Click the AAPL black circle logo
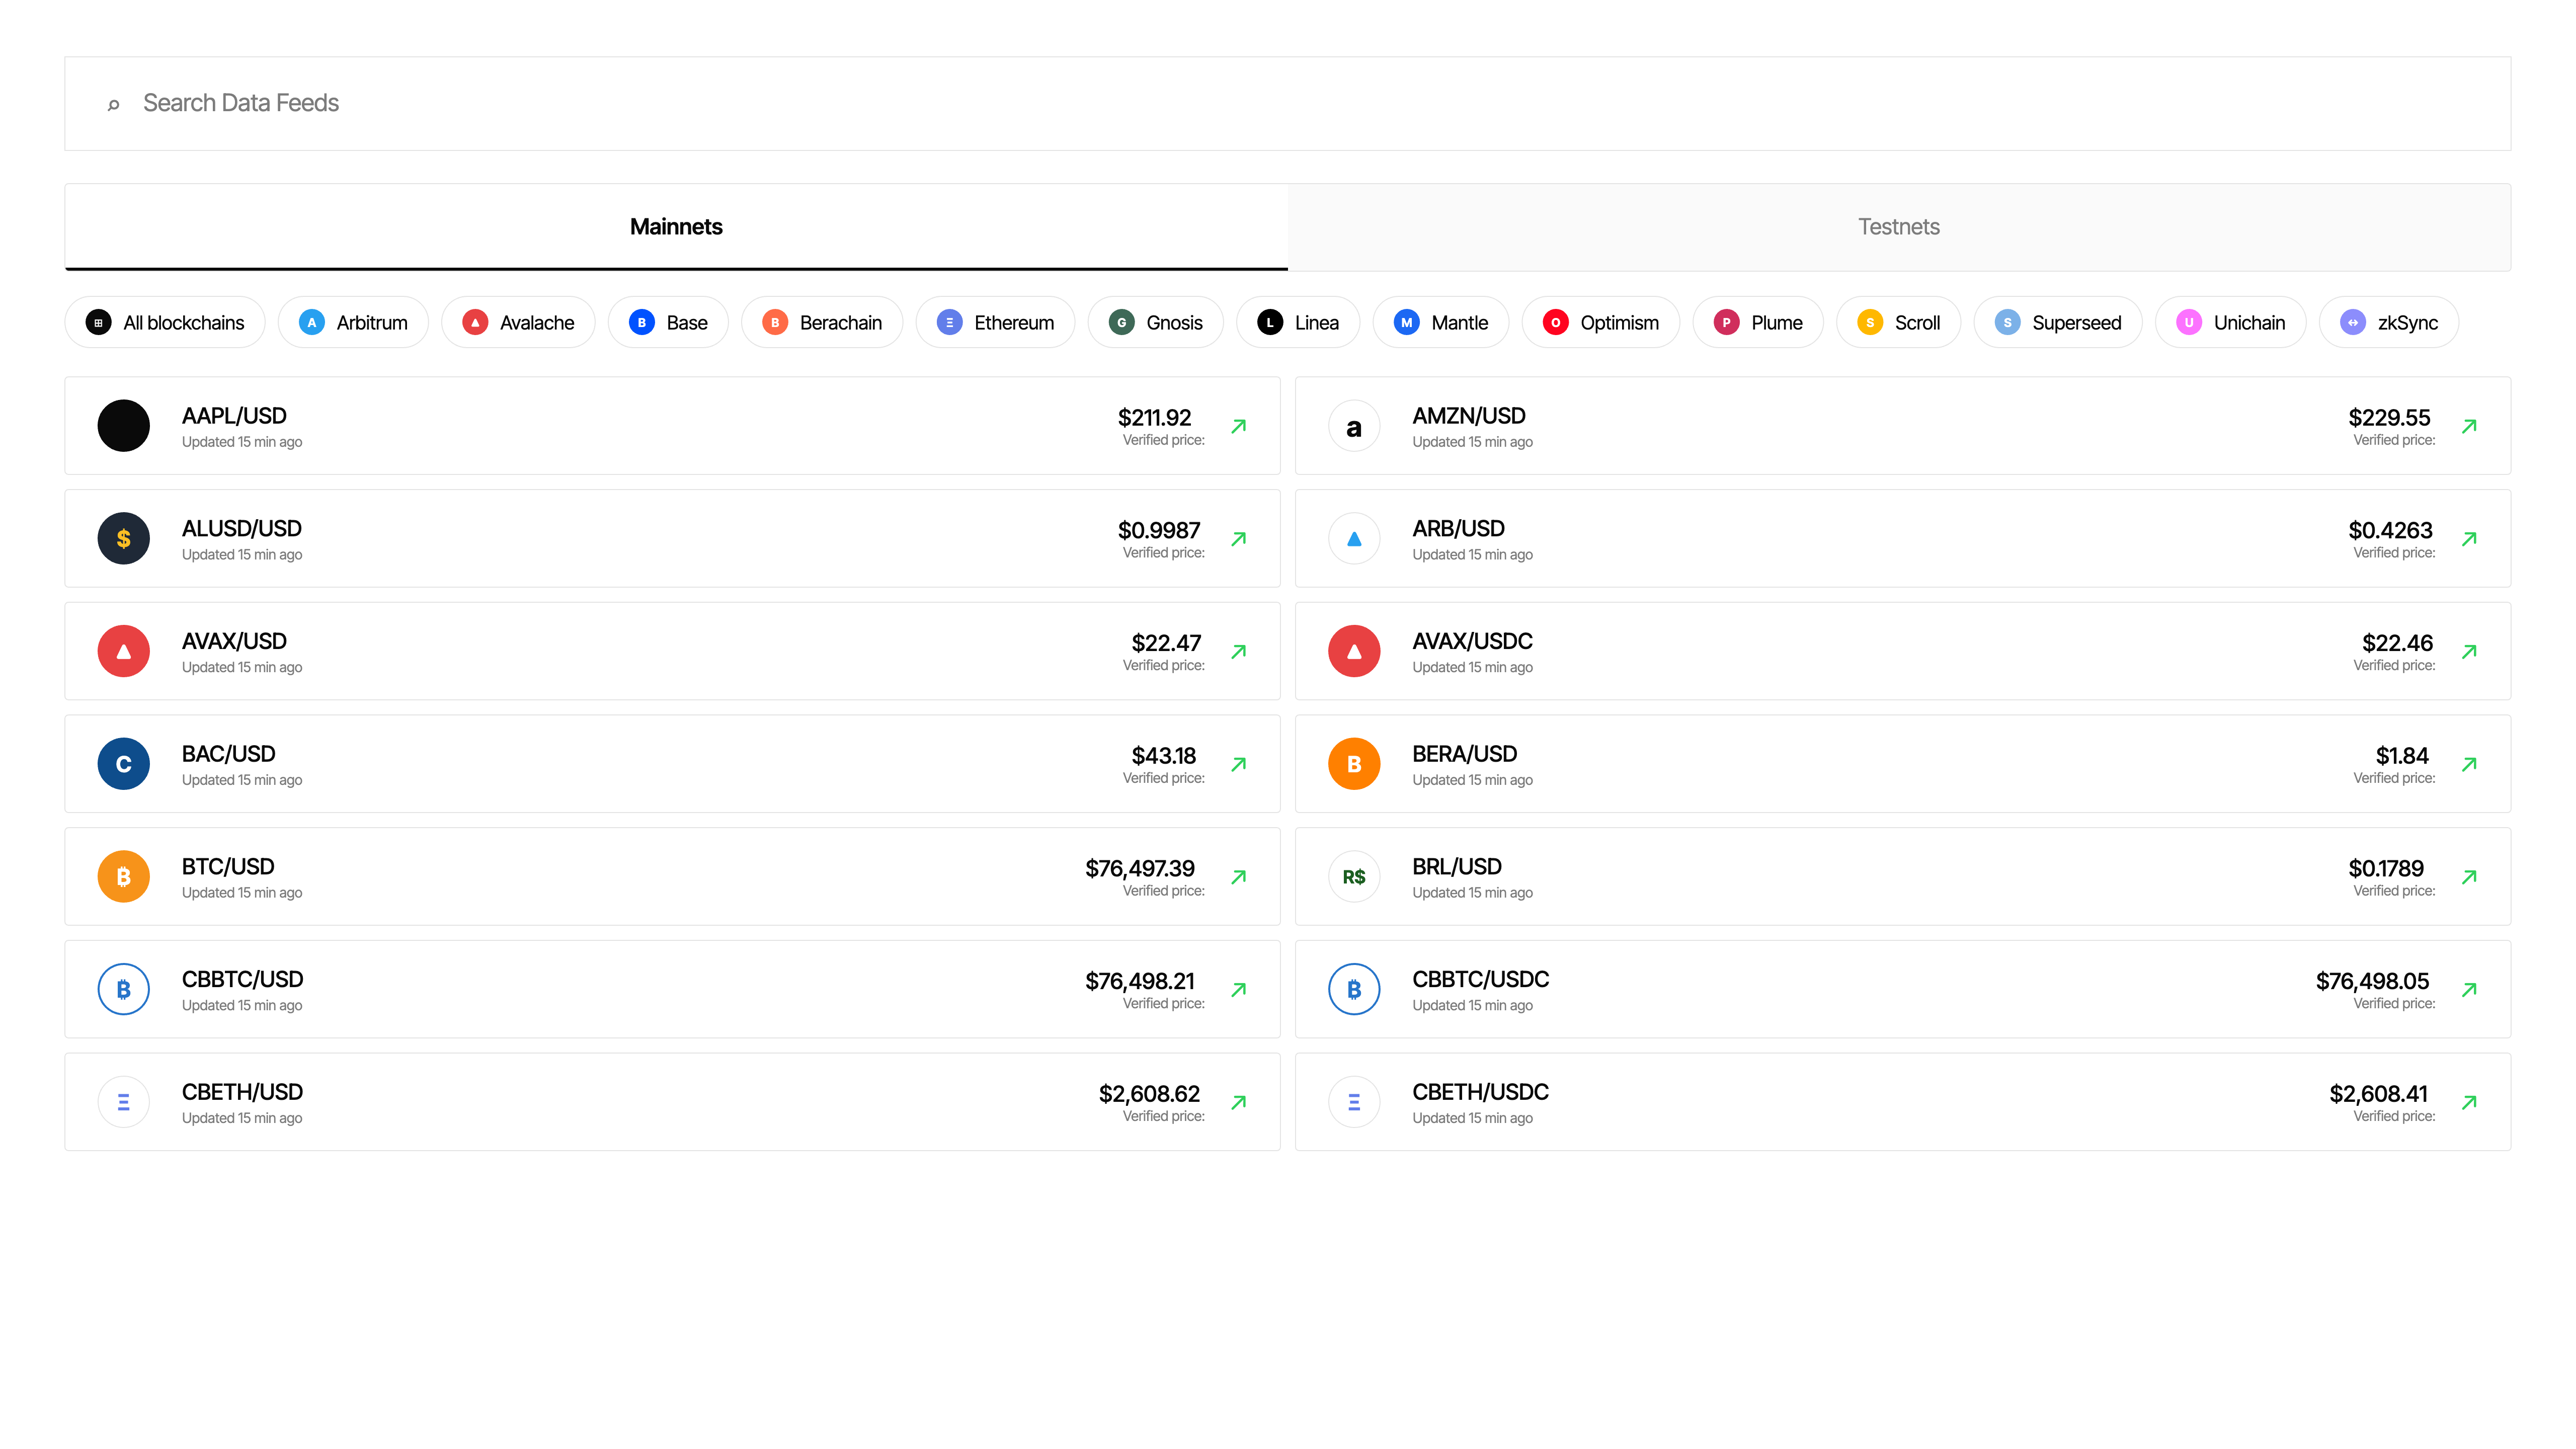The image size is (2576, 1449). (x=124, y=426)
